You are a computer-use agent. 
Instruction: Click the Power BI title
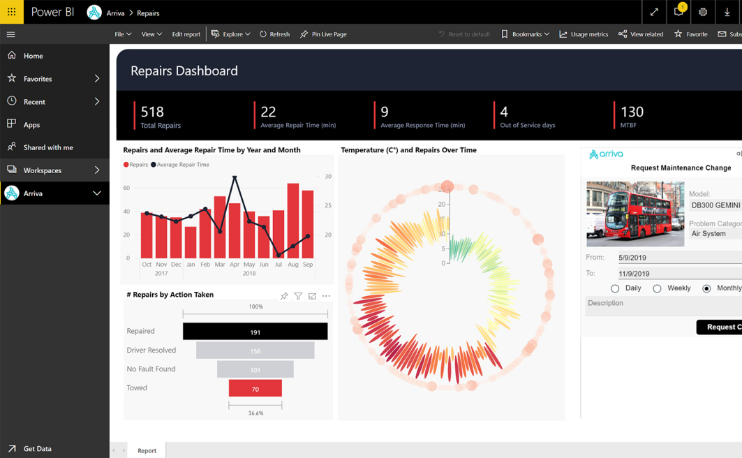tap(52, 13)
